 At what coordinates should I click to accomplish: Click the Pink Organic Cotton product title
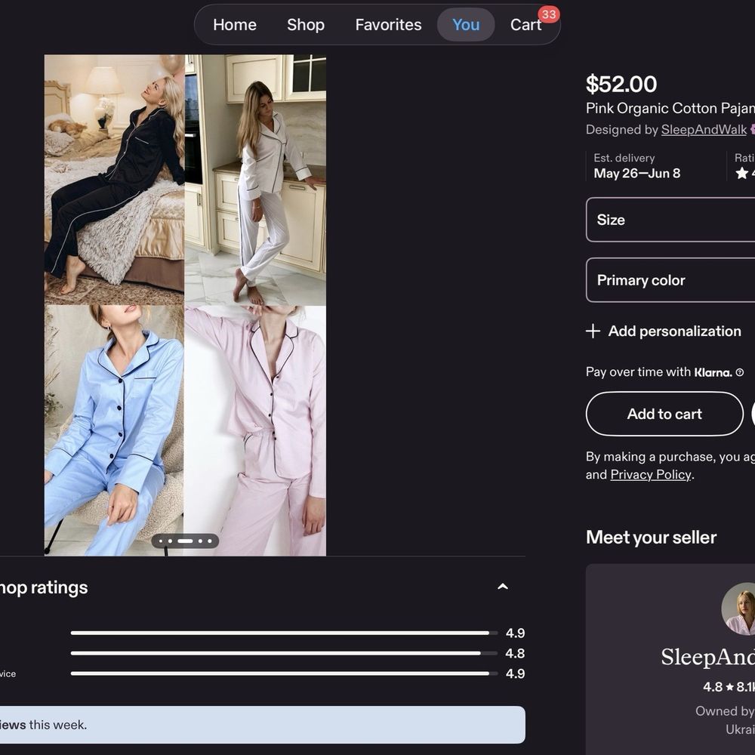670,108
